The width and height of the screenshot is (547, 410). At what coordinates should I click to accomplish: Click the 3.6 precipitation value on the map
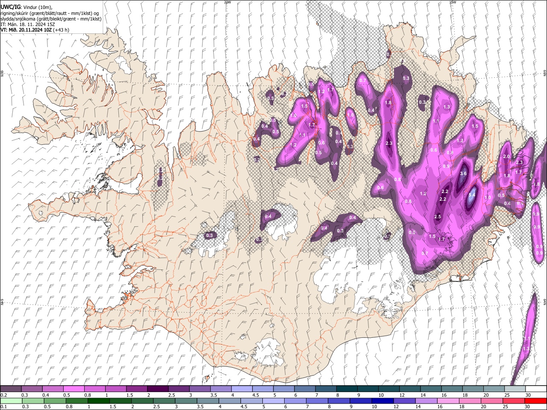click(463, 173)
